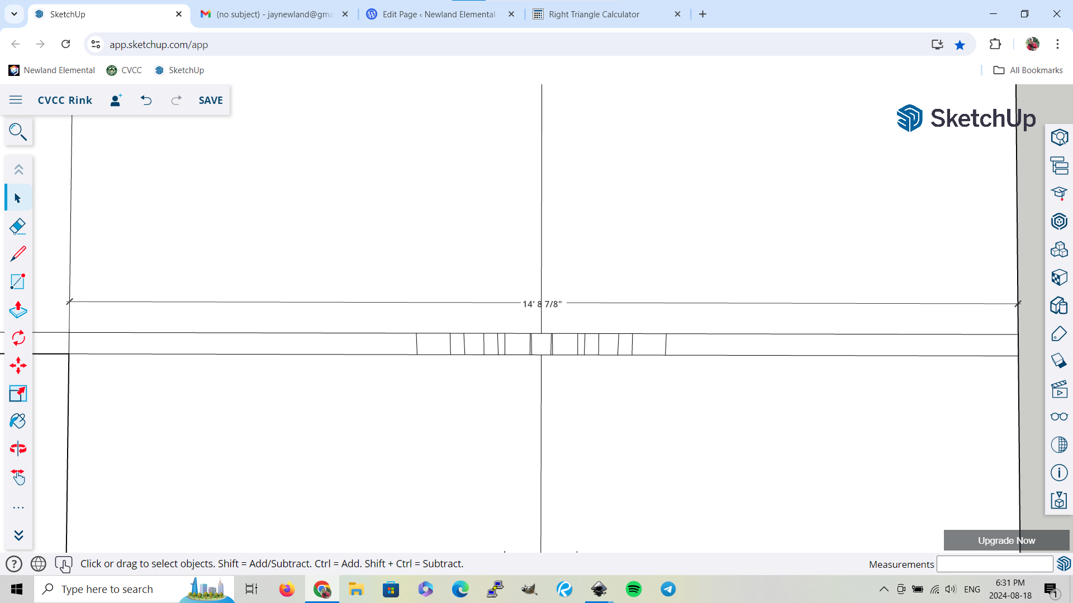1073x603 pixels.
Task: Open the hamburger main menu
Action: click(16, 100)
